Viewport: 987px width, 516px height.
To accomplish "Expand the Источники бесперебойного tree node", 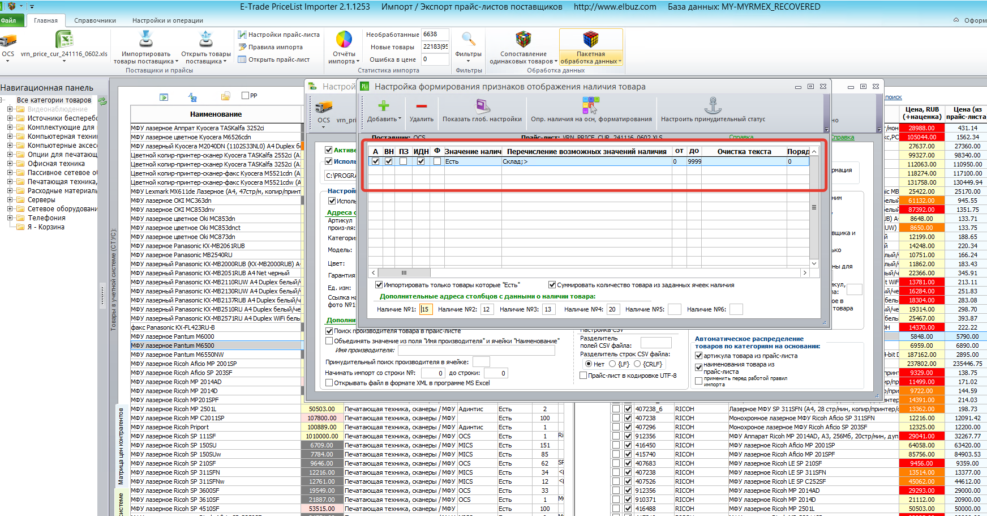I will 10,118.
